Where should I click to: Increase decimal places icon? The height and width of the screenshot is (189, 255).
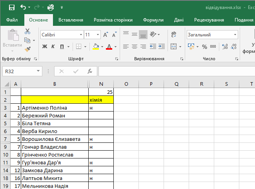click(x=225, y=47)
